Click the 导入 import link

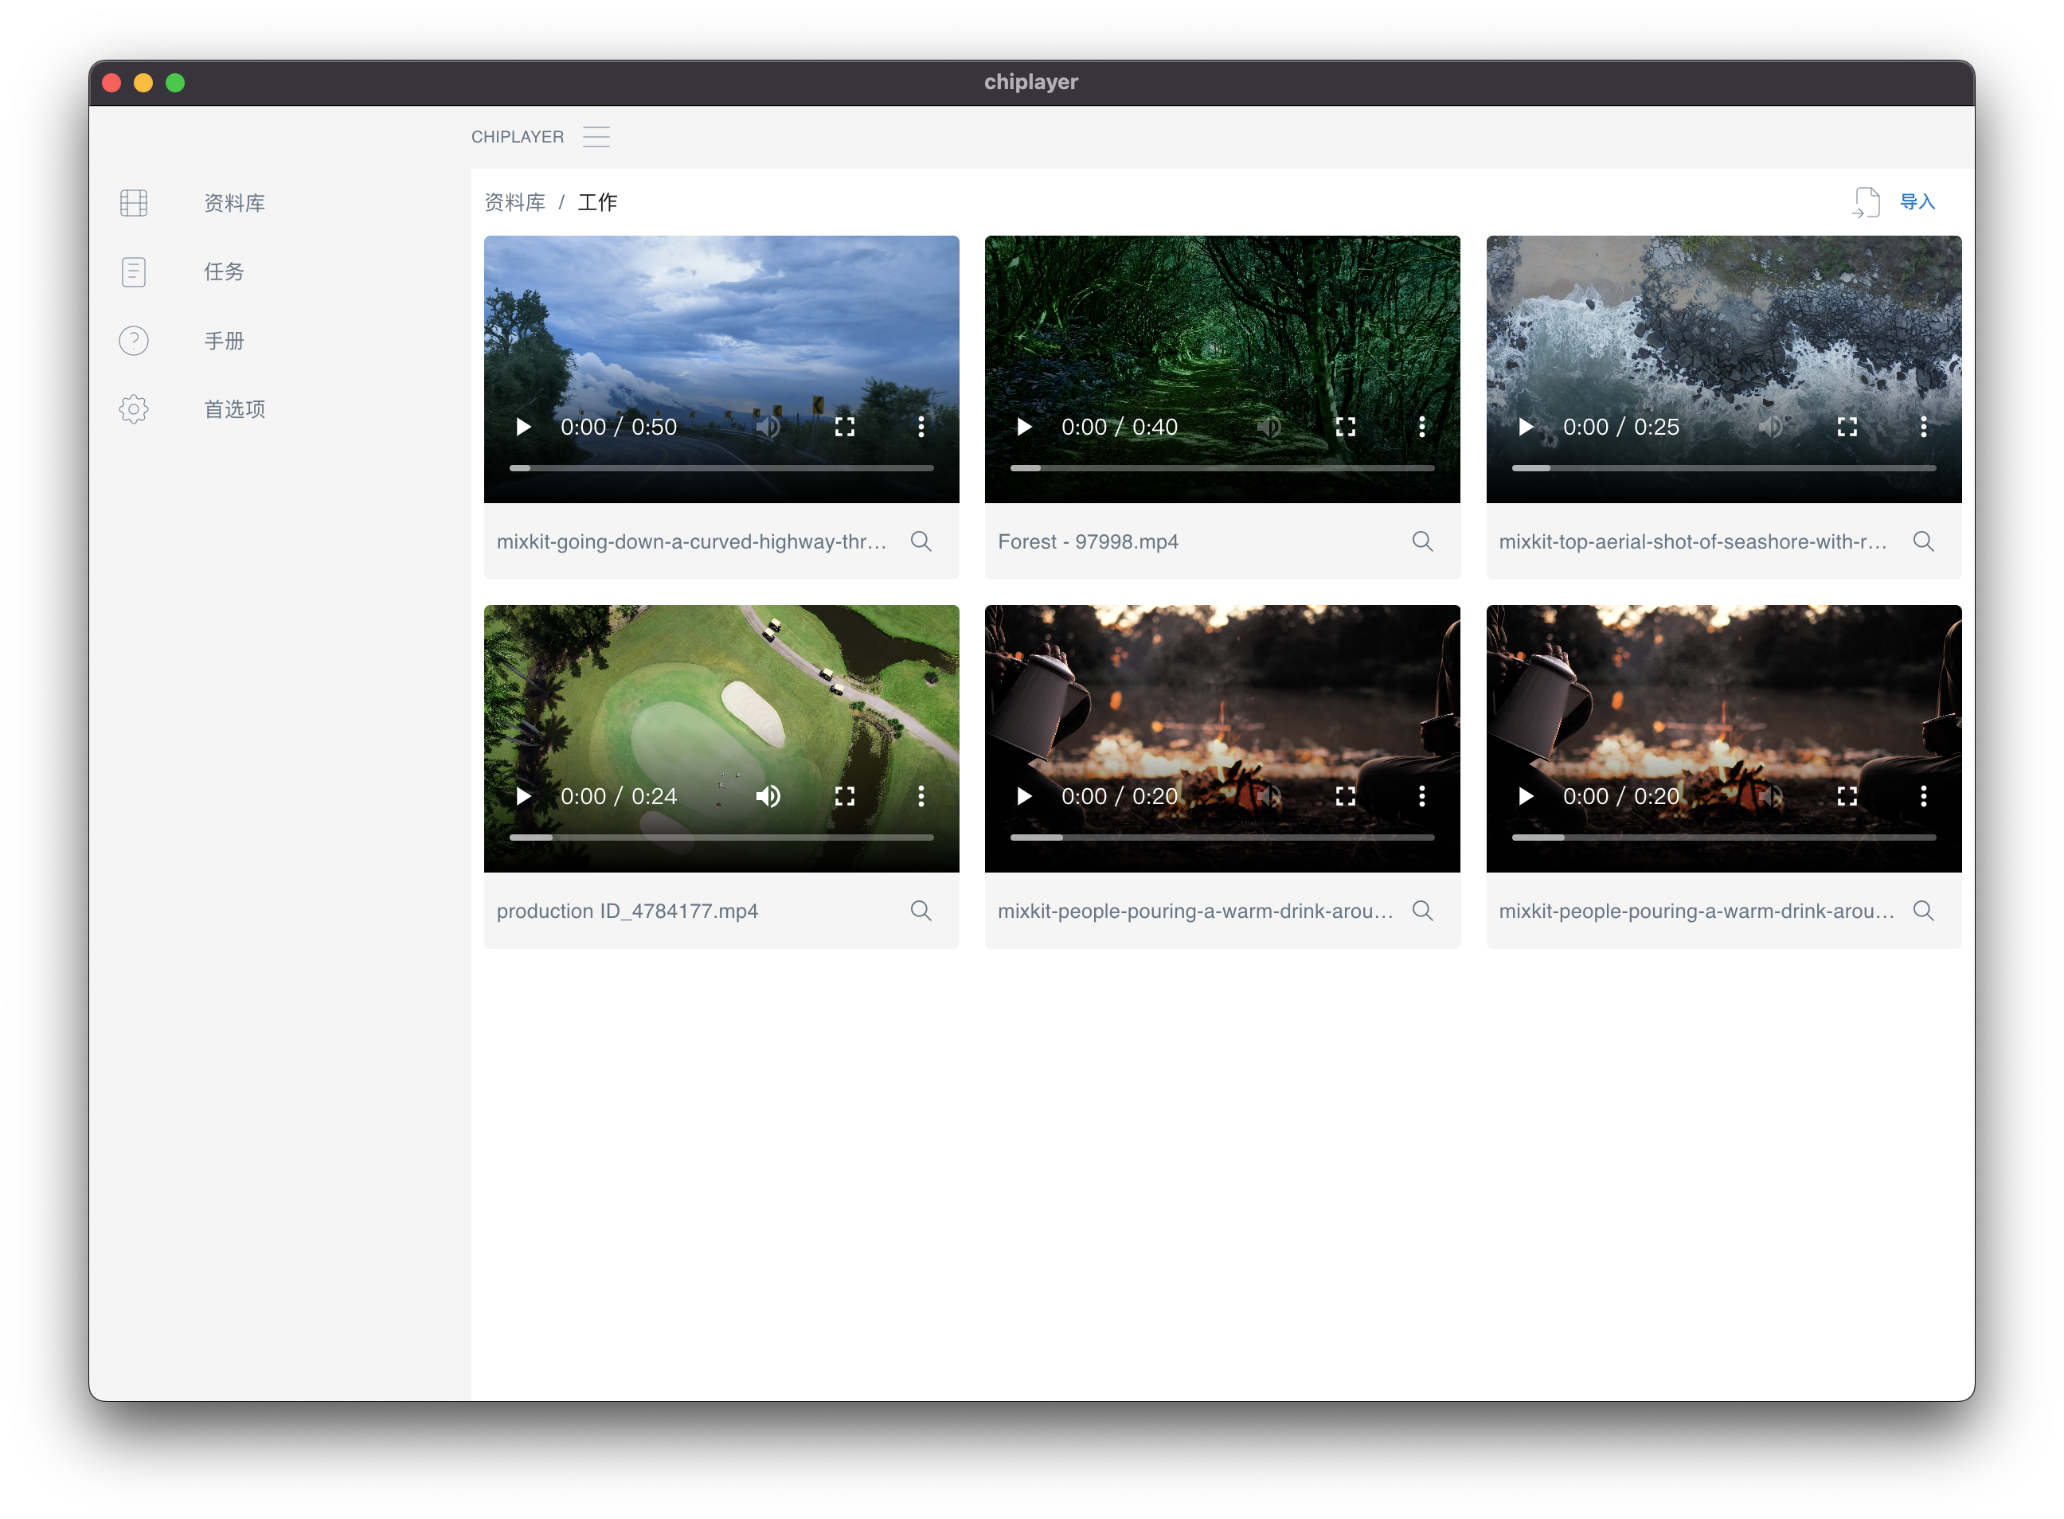tap(1917, 202)
